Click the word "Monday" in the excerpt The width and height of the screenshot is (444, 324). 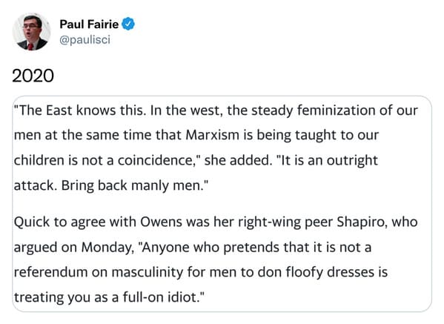107,247
